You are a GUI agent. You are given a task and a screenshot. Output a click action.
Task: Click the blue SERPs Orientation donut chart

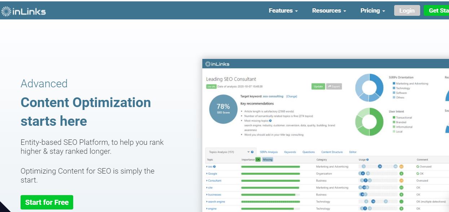[369, 88]
